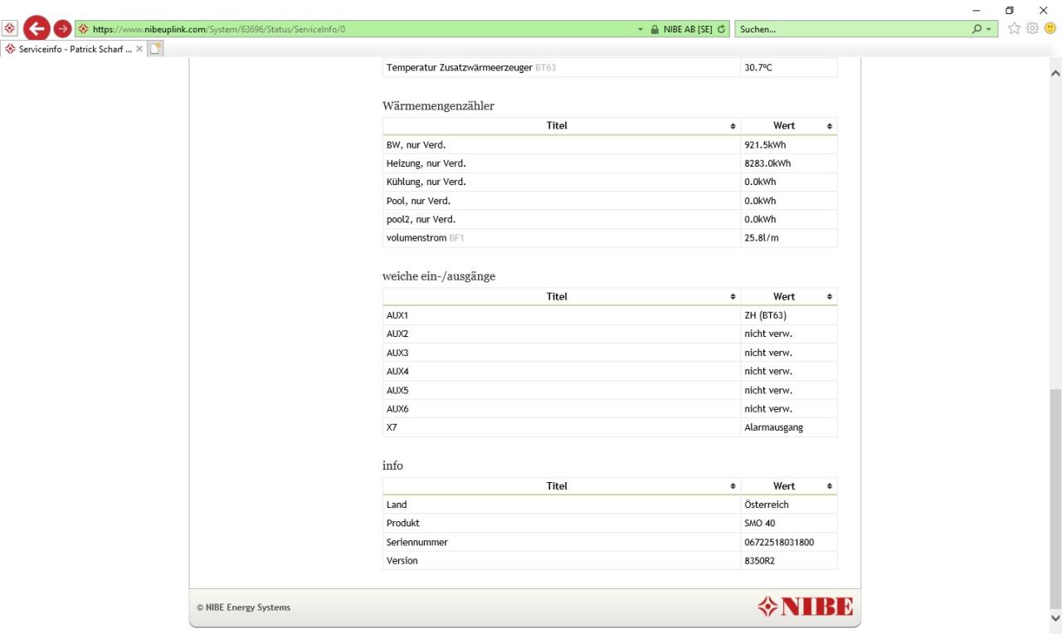The height and width of the screenshot is (634, 1062).
Task: Select the AUX3 row title
Action: point(397,353)
